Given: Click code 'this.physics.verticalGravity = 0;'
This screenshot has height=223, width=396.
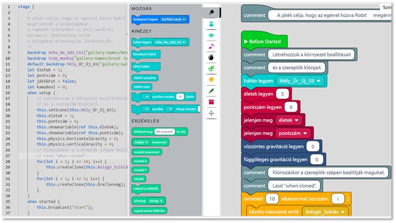Looking at the screenshot, I should (x=75, y=145).
